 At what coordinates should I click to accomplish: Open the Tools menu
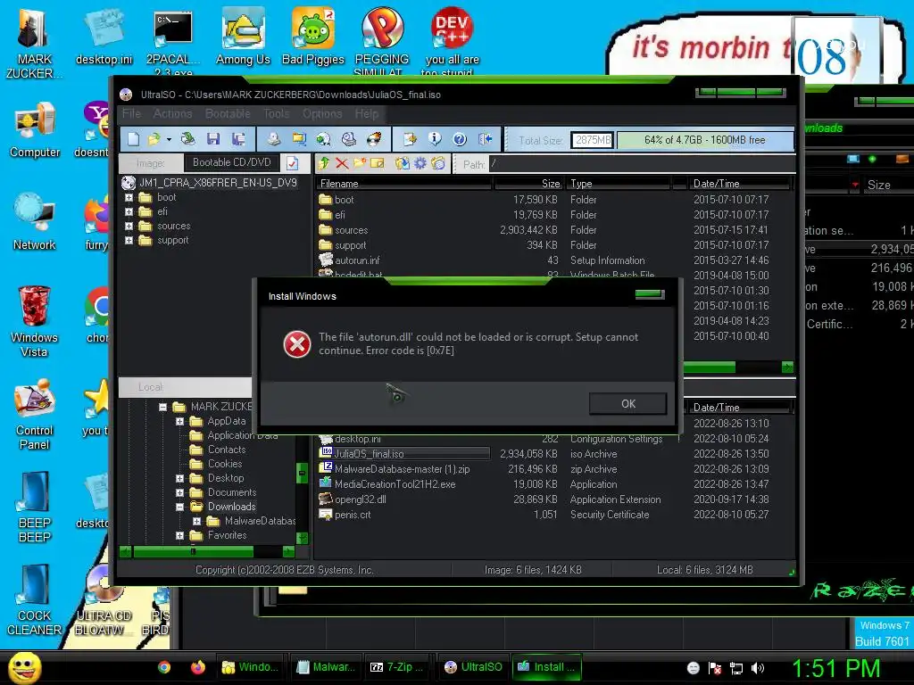click(277, 113)
